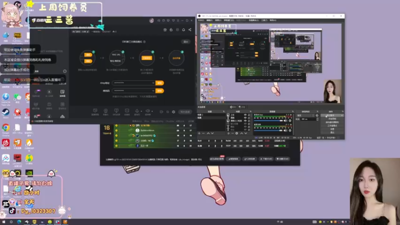
Task: Open the scene transition properties gear
Action: pyautogui.click(x=317, y=115)
